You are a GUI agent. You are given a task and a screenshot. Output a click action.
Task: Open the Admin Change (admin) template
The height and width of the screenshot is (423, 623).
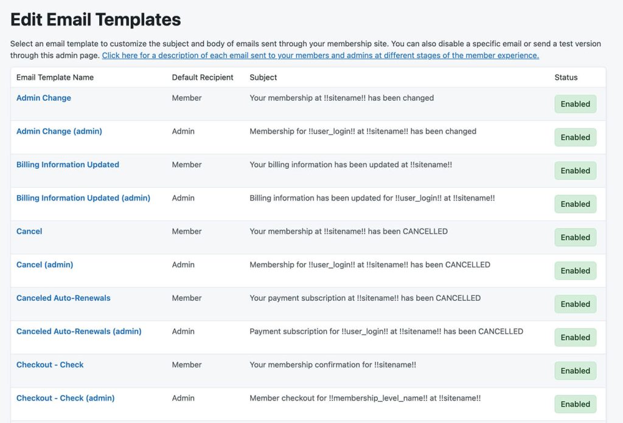coord(59,131)
